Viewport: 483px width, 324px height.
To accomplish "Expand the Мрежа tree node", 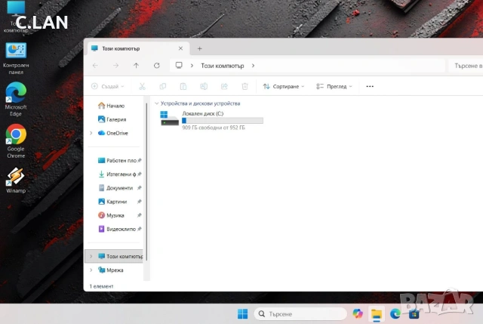I will pos(91,270).
